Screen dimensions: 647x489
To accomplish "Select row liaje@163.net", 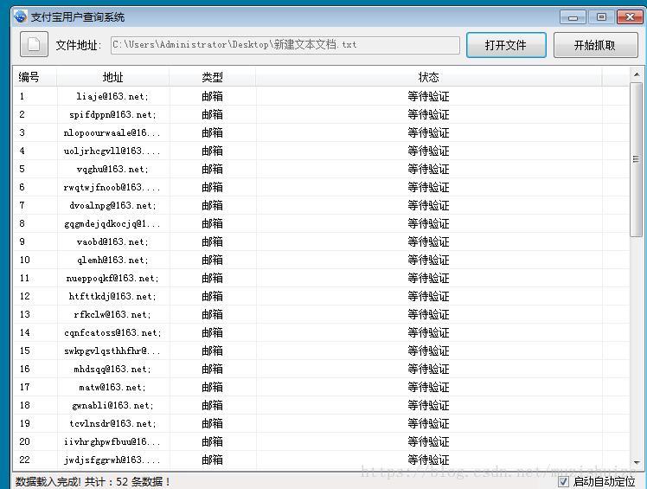I will coord(322,96).
